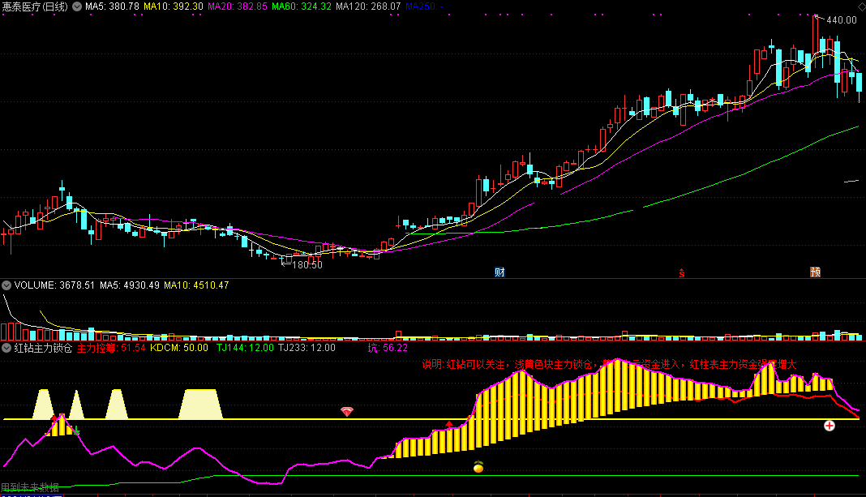Click the 440.00 high price label
Image resolution: width=866 pixels, height=497 pixels.
(x=841, y=20)
